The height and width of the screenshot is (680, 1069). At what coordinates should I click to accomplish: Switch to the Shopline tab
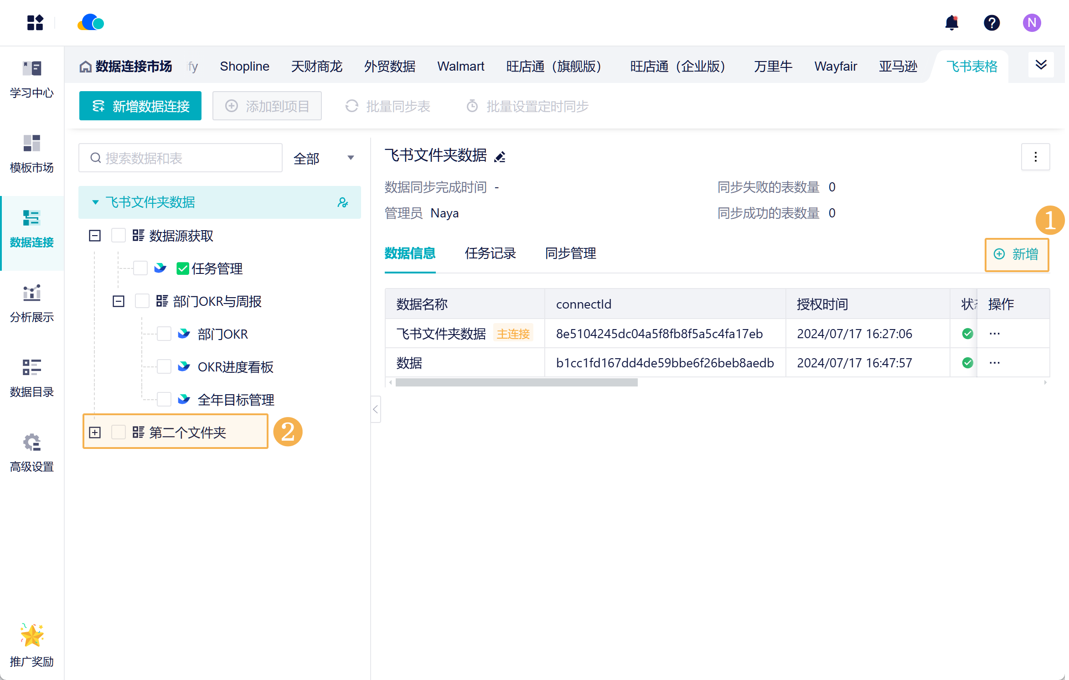(x=244, y=67)
